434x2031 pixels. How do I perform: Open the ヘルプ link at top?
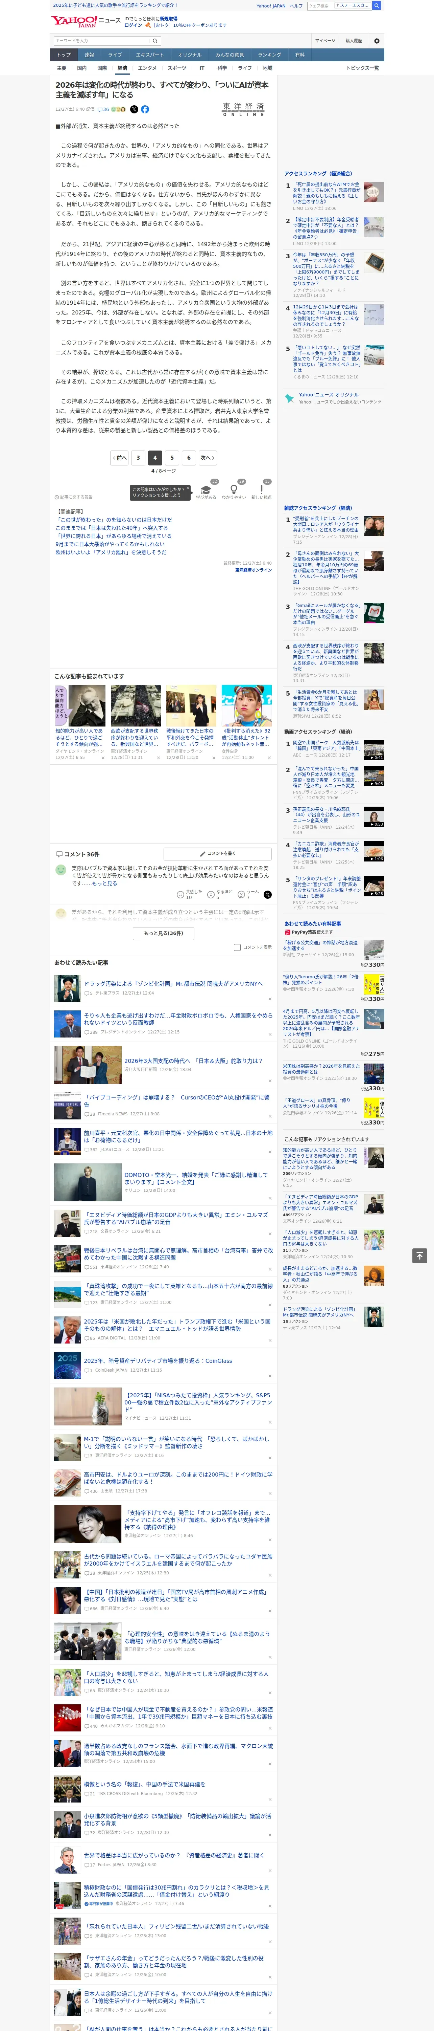pyautogui.click(x=296, y=5)
